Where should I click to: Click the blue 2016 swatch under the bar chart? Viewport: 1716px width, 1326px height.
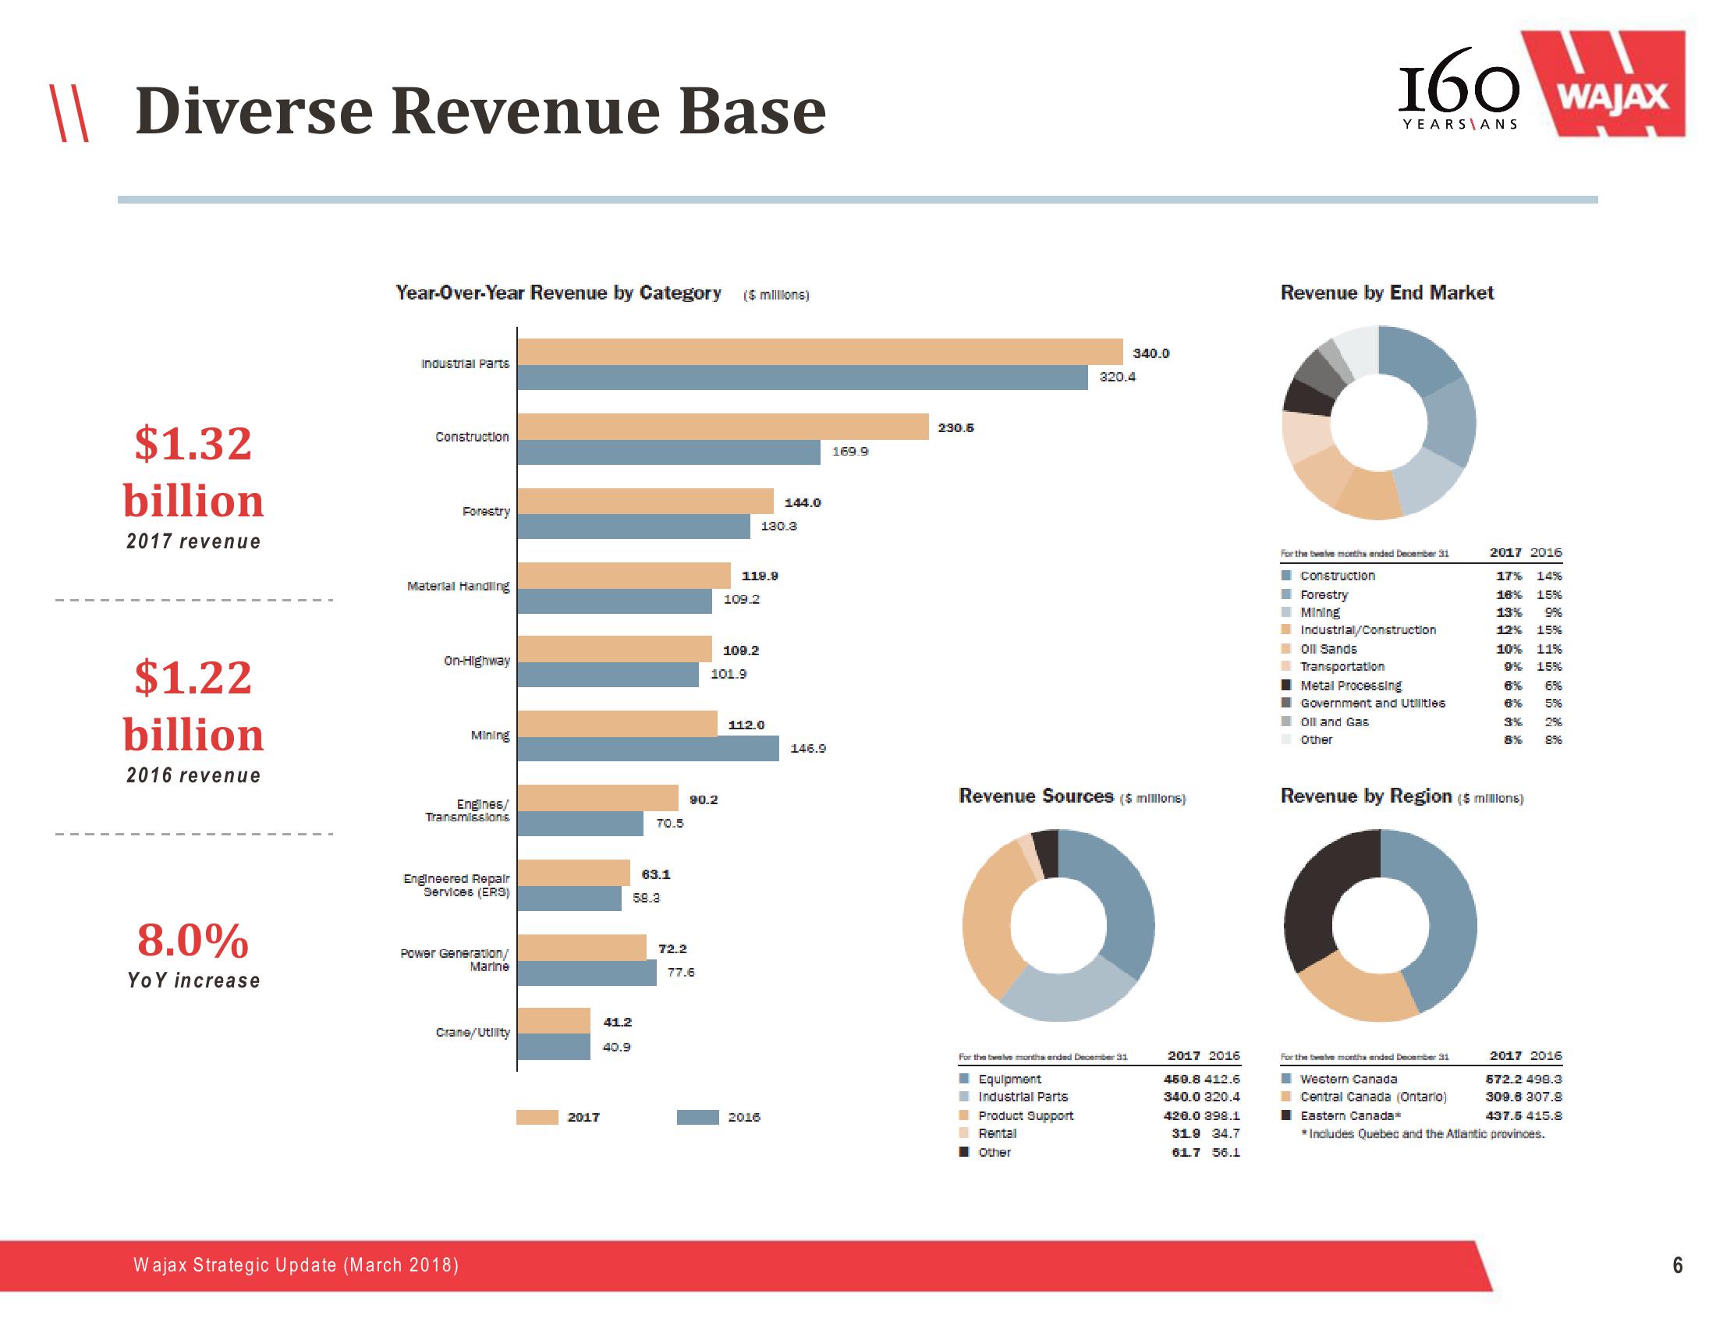(x=698, y=1117)
